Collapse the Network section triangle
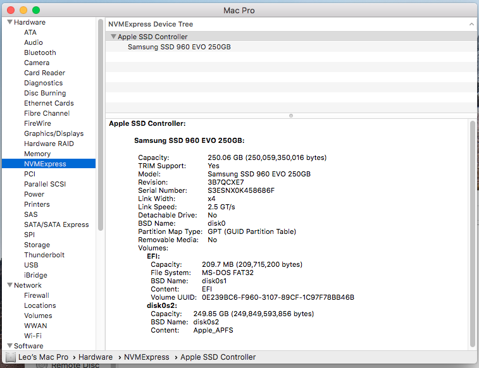This screenshot has height=368, width=479. (x=9, y=285)
